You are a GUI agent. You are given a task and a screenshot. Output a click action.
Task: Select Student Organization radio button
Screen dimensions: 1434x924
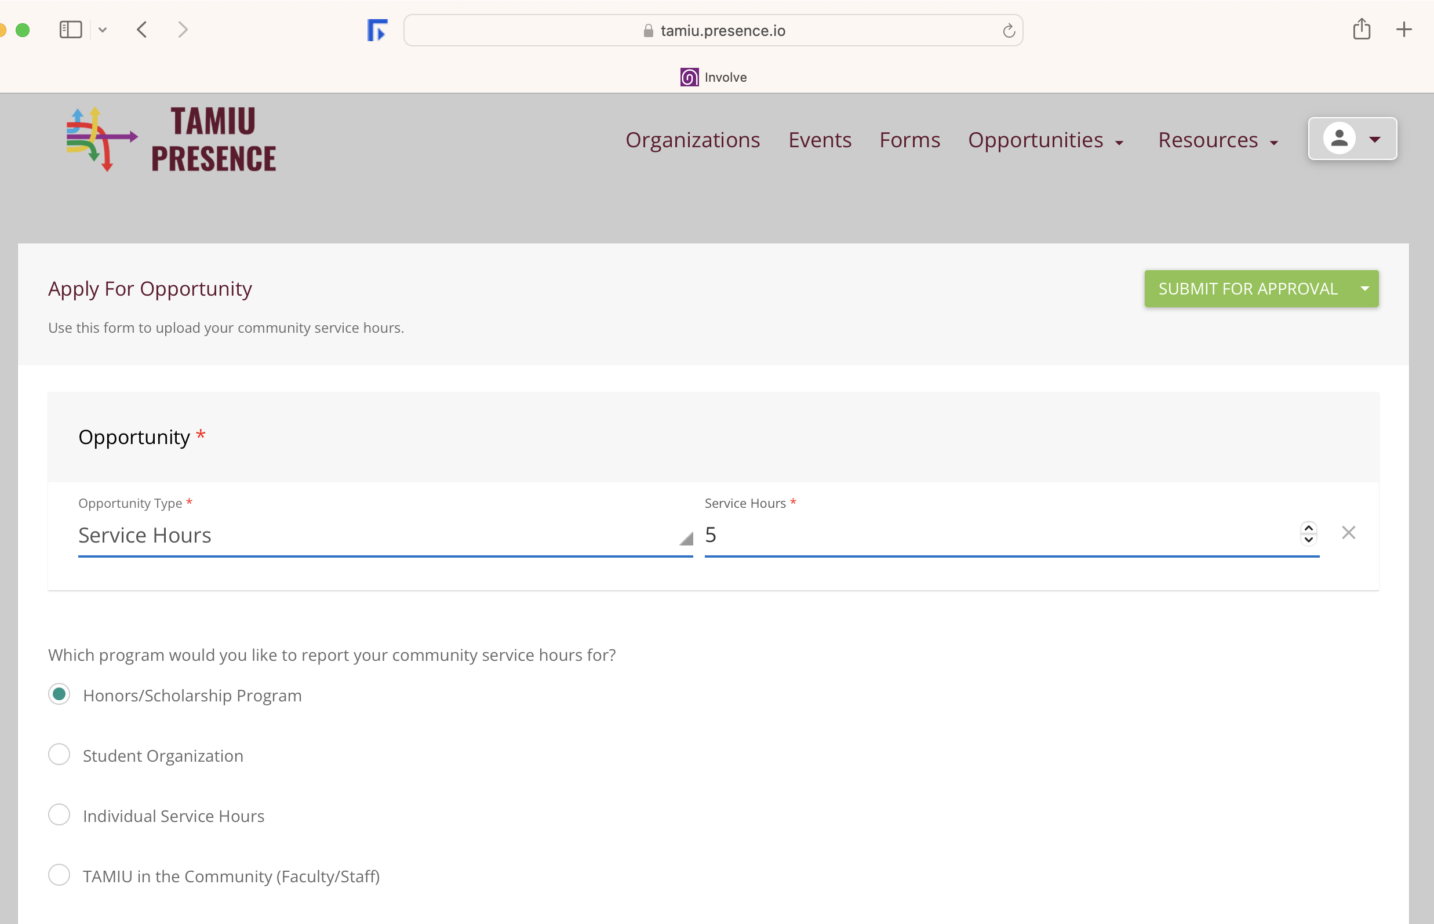[60, 755]
